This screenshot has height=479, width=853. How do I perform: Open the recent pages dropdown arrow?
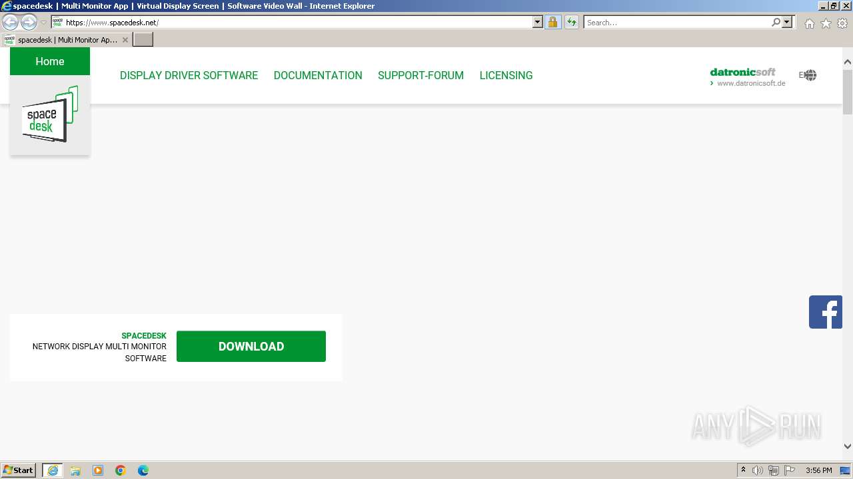pyautogui.click(x=44, y=23)
